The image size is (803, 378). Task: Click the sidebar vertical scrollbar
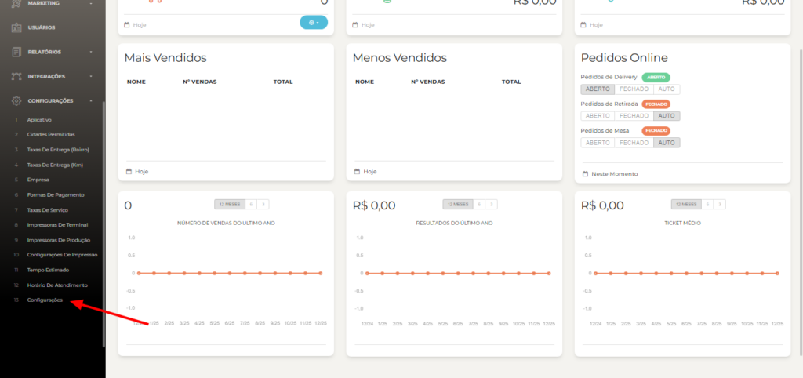[x=103, y=196]
